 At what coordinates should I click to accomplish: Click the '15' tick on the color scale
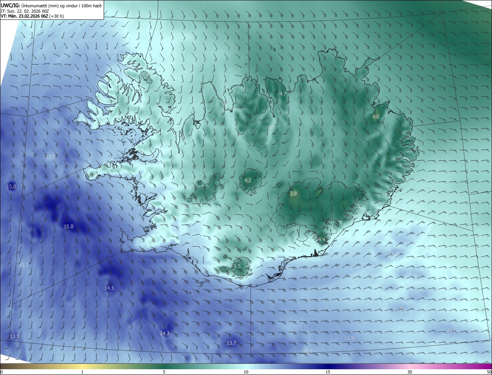point(328,372)
